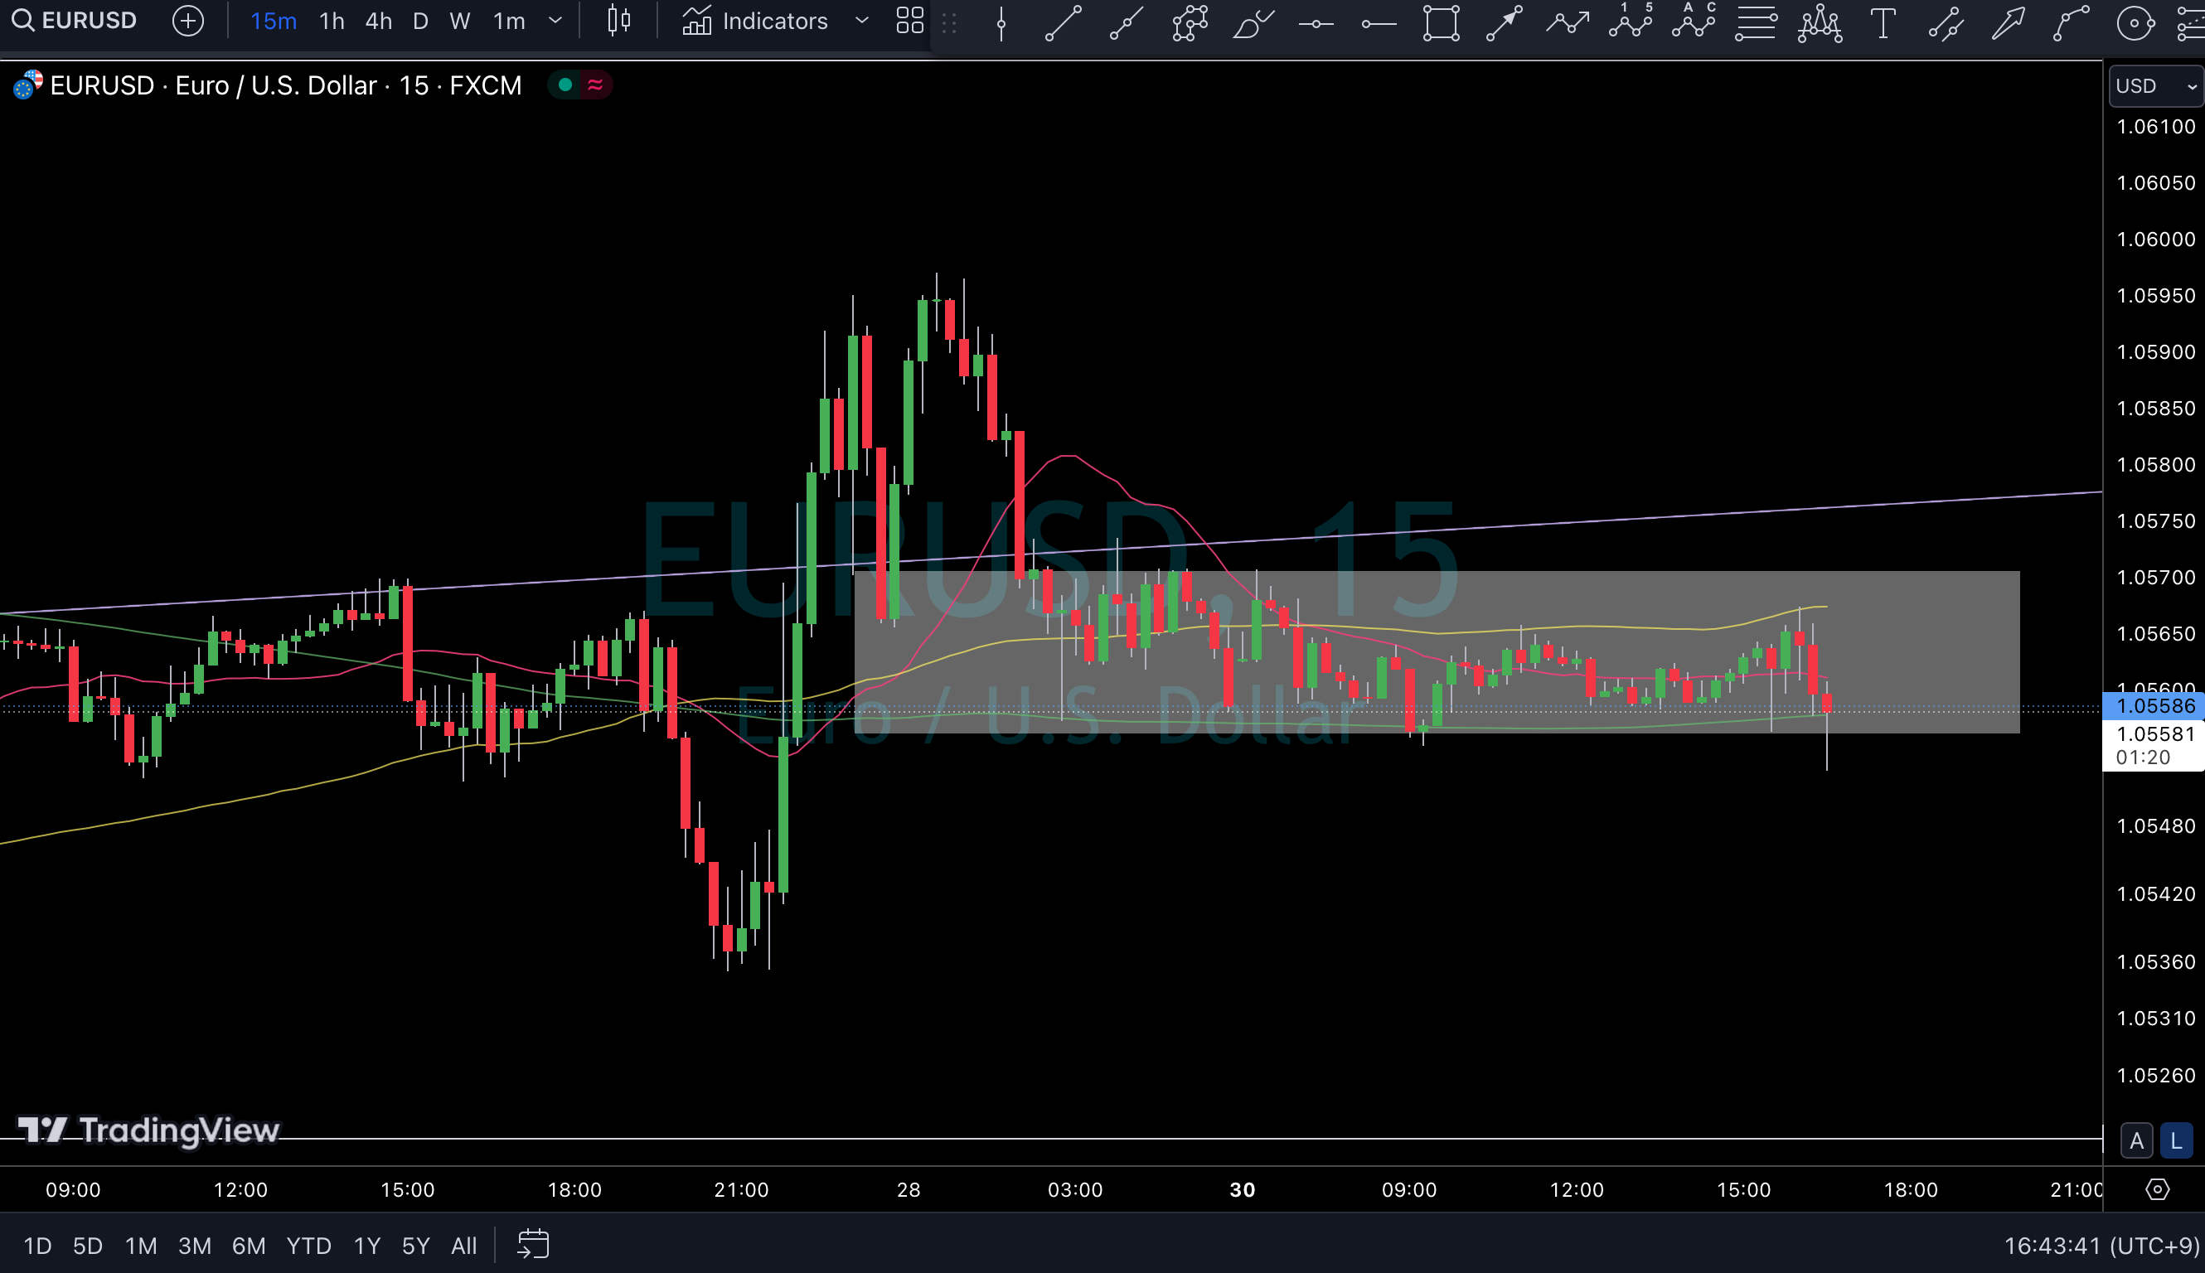The image size is (2205, 1273).
Task: Select the brush drawing tool
Action: tap(1252, 22)
